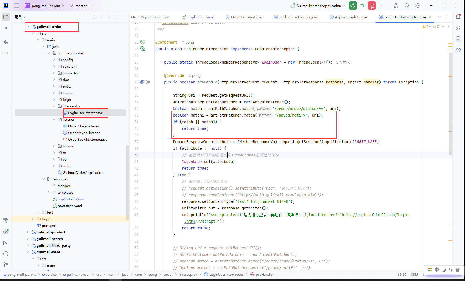The width and height of the screenshot is (465, 281).
Task: Switch to OrderConstant.java tab
Action: (x=244, y=17)
